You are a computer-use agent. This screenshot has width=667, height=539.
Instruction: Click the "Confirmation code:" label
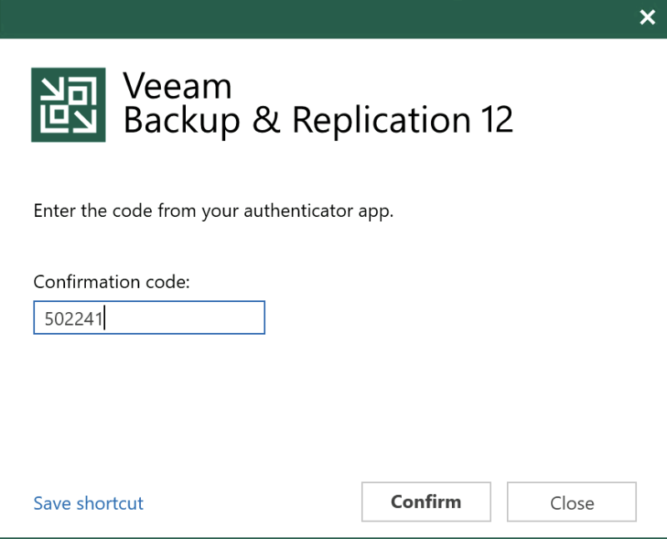click(x=112, y=282)
